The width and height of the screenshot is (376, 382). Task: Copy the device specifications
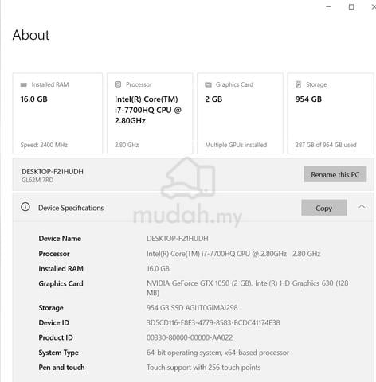[324, 208]
